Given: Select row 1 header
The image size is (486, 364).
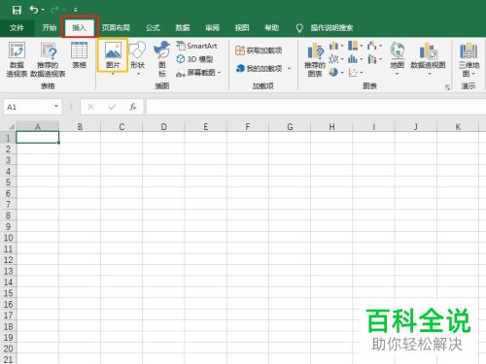Looking at the screenshot, I should [8, 138].
